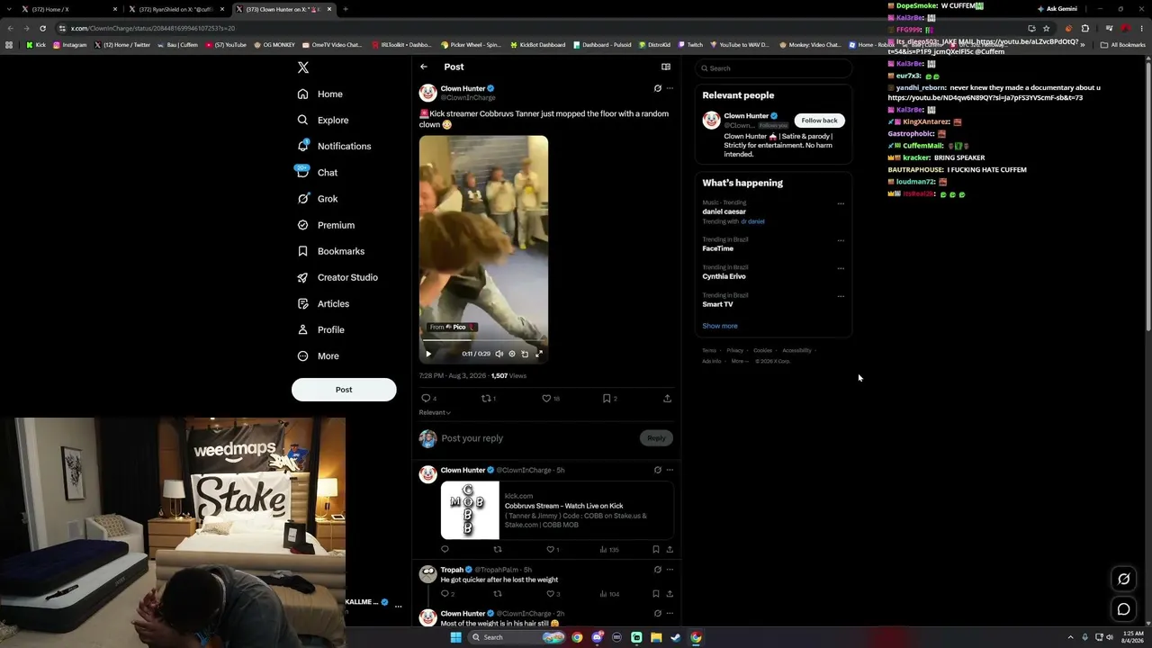The image size is (1152, 648).
Task: Open Creator Studio in the sidebar
Action: (337, 278)
